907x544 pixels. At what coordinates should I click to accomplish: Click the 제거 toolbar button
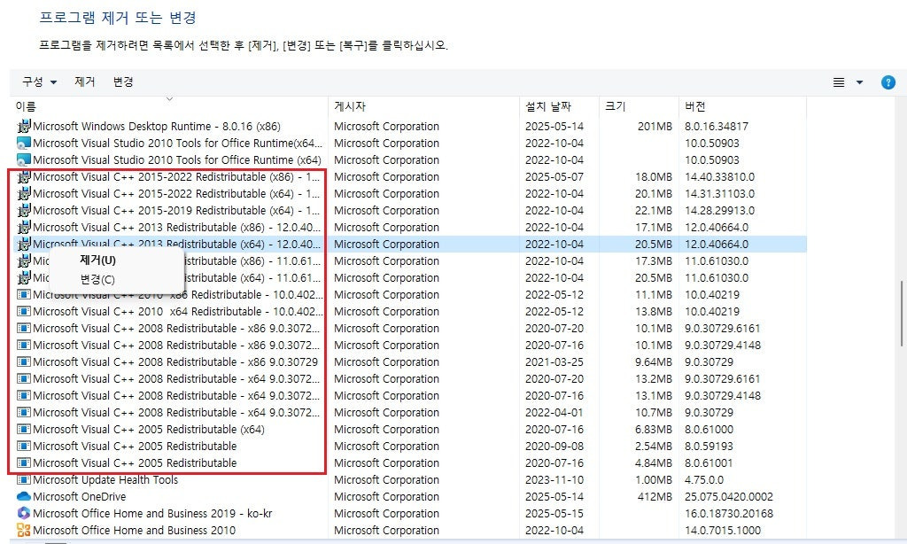[84, 82]
